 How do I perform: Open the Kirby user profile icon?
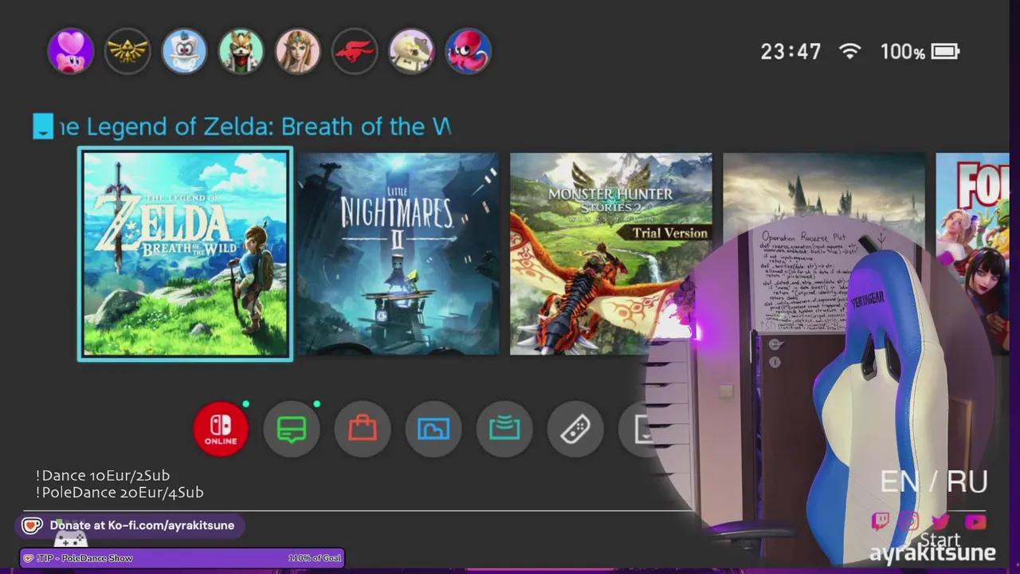[71, 52]
